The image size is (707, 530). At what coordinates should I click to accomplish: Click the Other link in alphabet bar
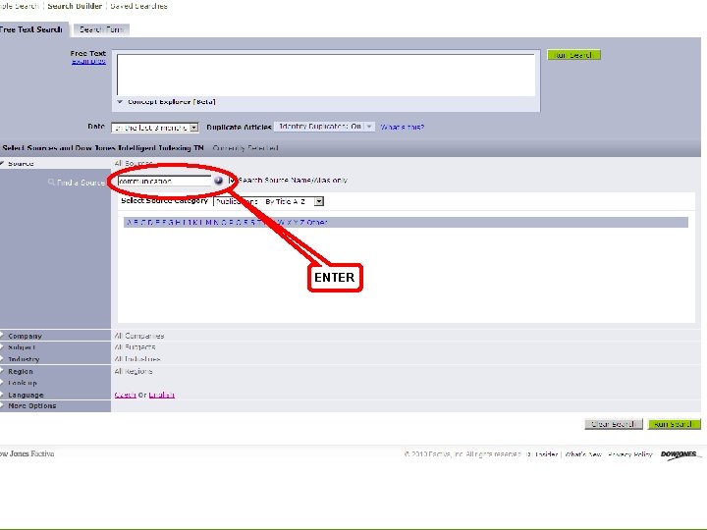tap(317, 222)
